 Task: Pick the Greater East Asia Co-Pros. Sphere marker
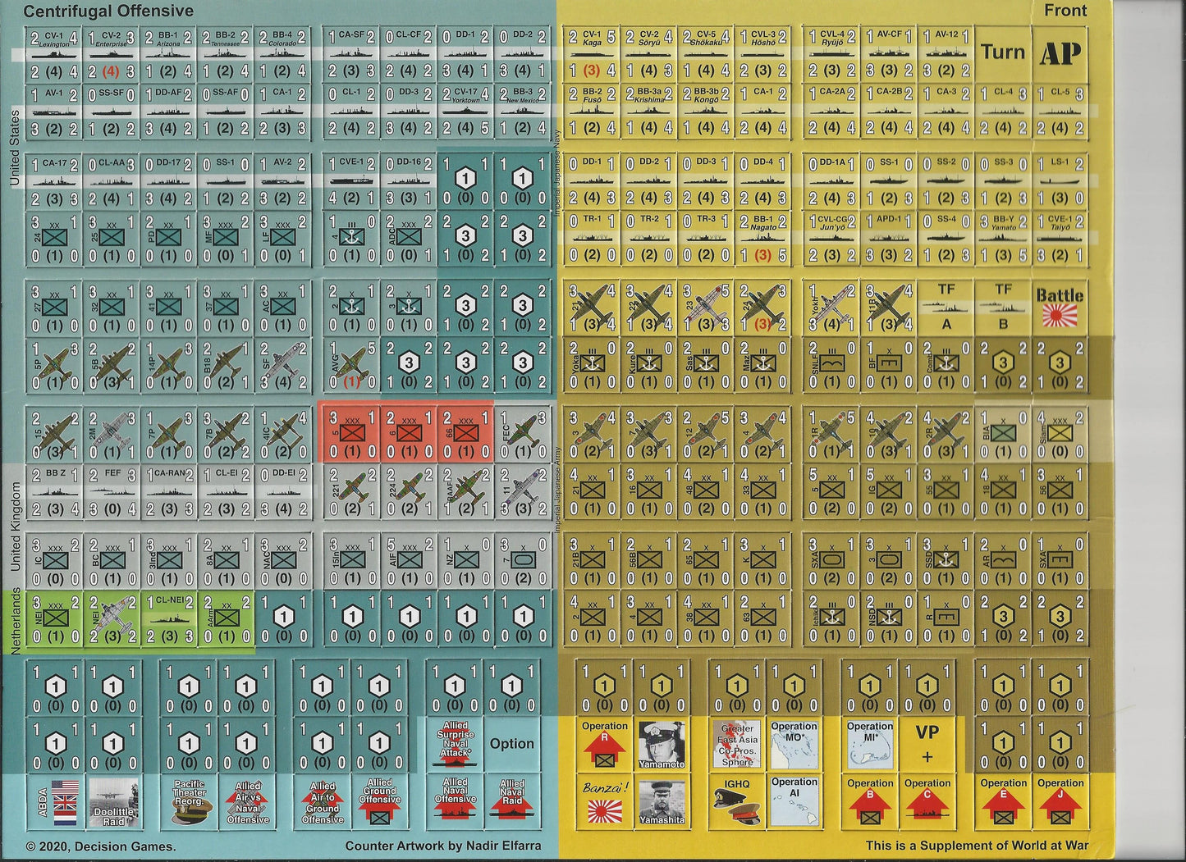click(x=736, y=745)
